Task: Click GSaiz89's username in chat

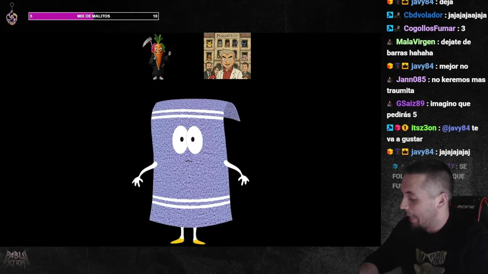Action: click(x=410, y=104)
